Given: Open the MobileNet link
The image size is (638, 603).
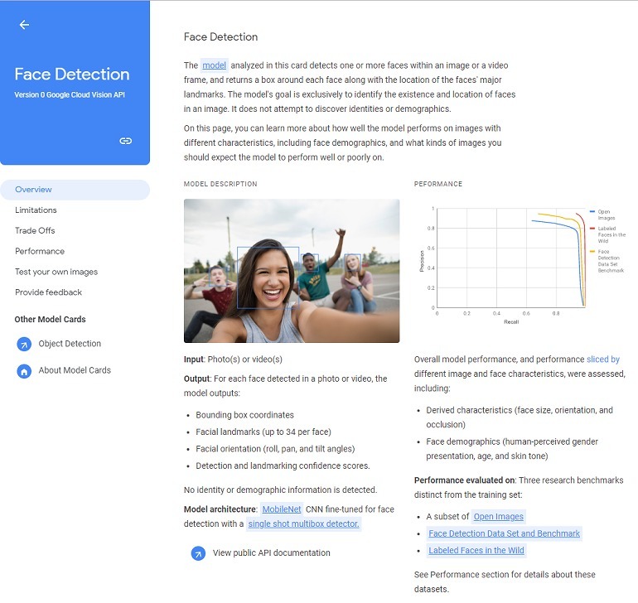Looking at the screenshot, I should point(282,509).
